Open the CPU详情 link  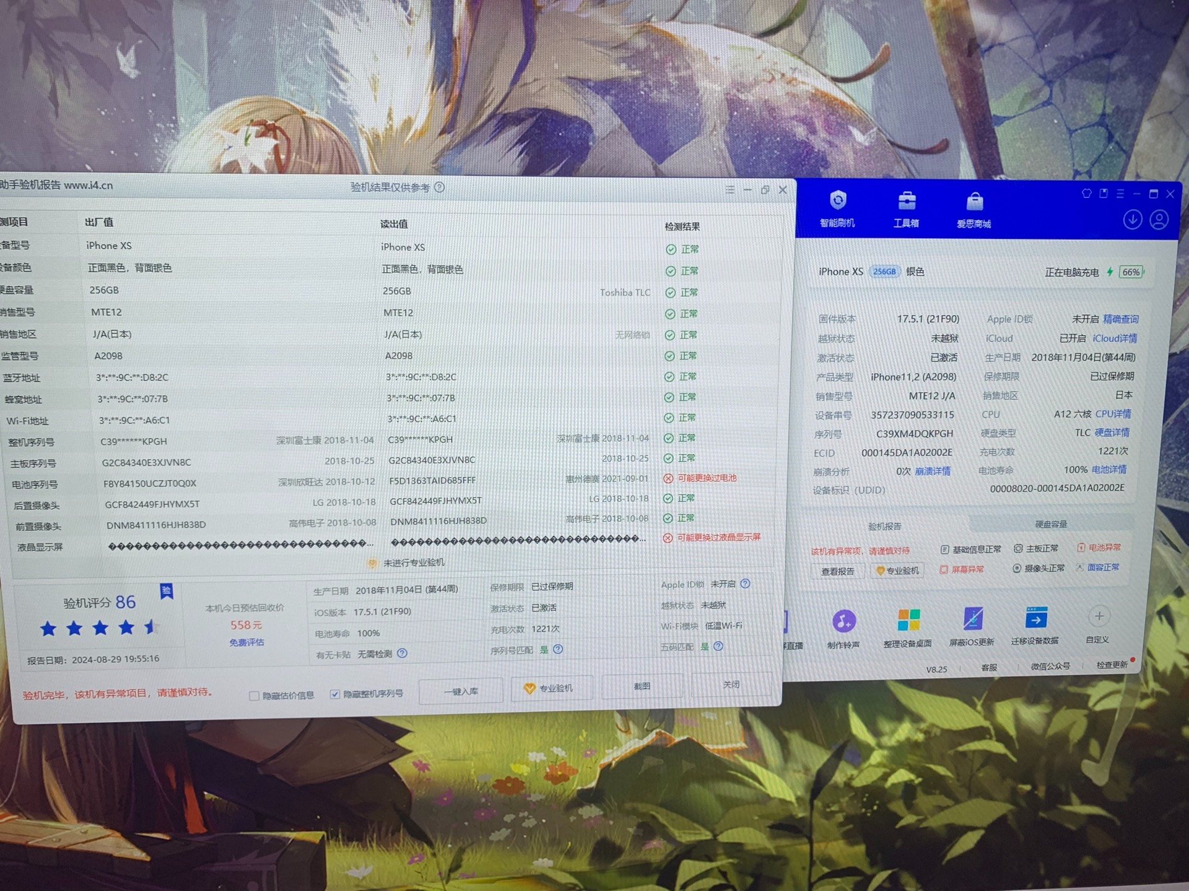[1113, 414]
